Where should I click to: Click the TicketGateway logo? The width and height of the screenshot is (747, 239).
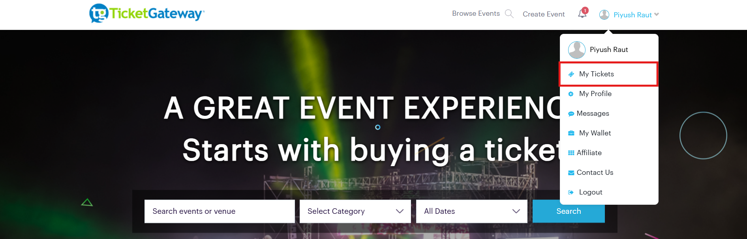[x=146, y=13]
